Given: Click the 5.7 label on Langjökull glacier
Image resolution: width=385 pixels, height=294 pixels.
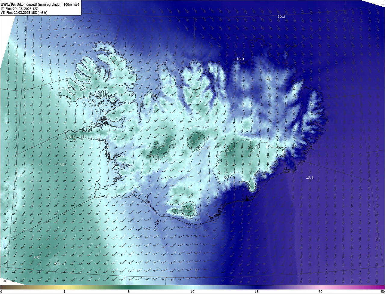Looking at the screenshot, I should point(159,149).
